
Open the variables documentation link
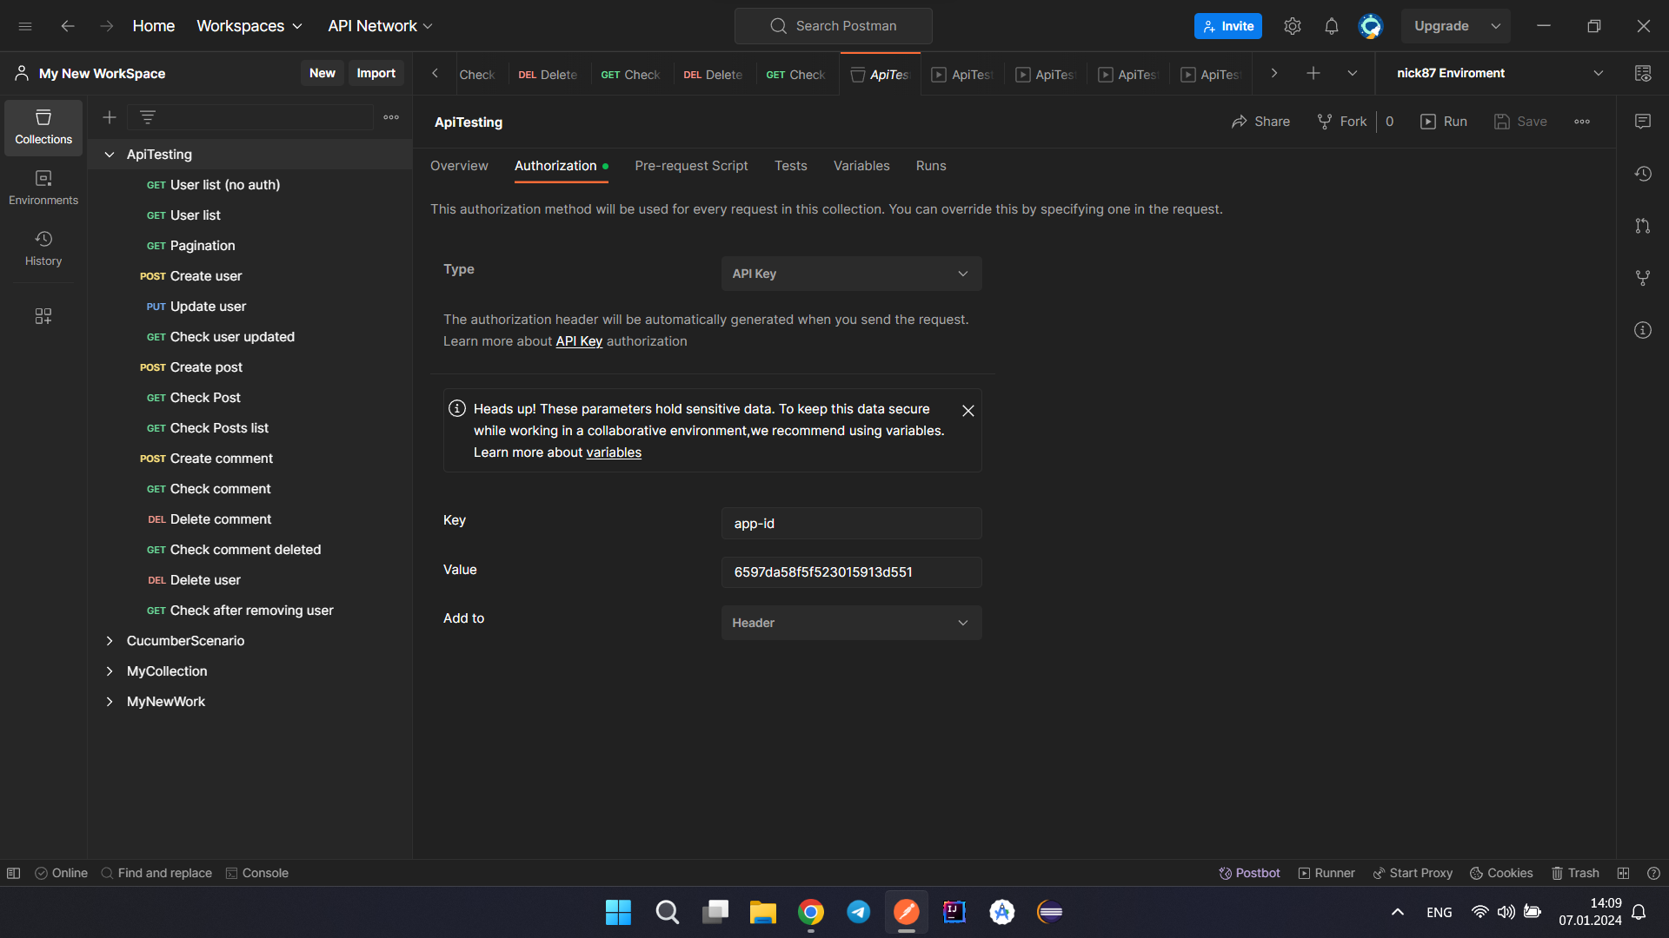pyautogui.click(x=614, y=452)
